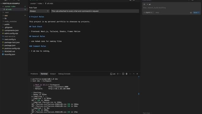Click the 'I am new to coding,' line
202x114 pixels.
click(39, 51)
